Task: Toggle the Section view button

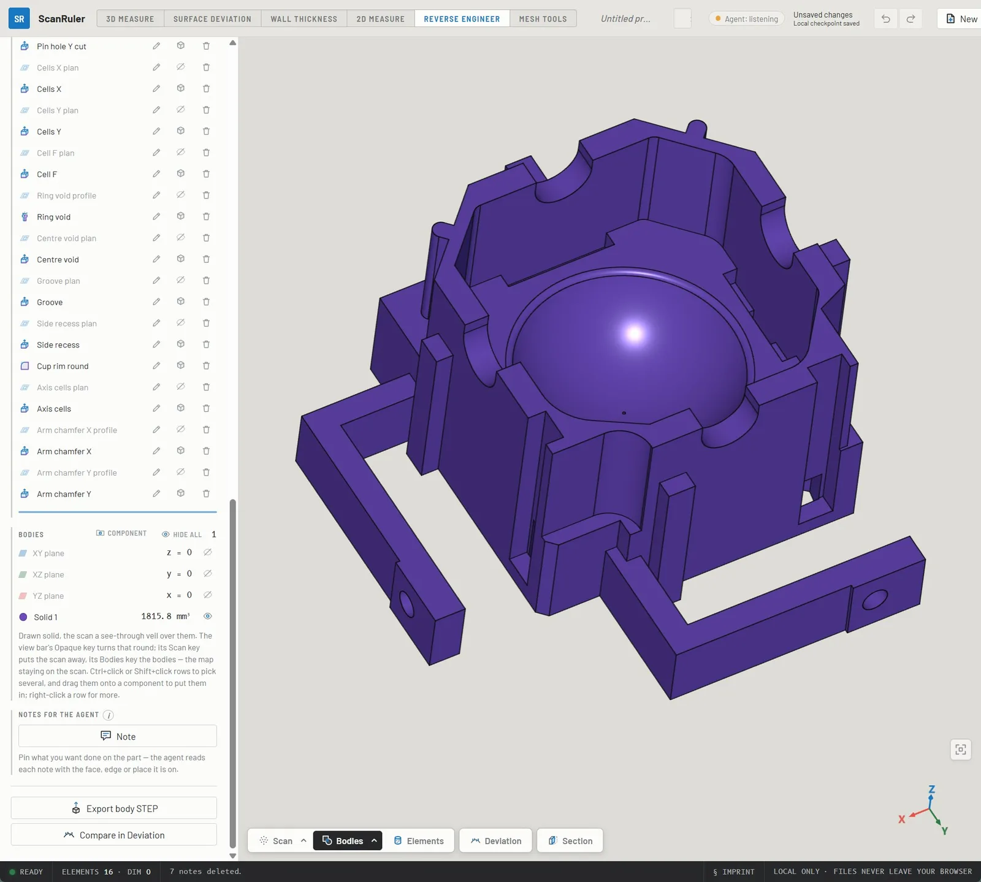Action: [570, 841]
